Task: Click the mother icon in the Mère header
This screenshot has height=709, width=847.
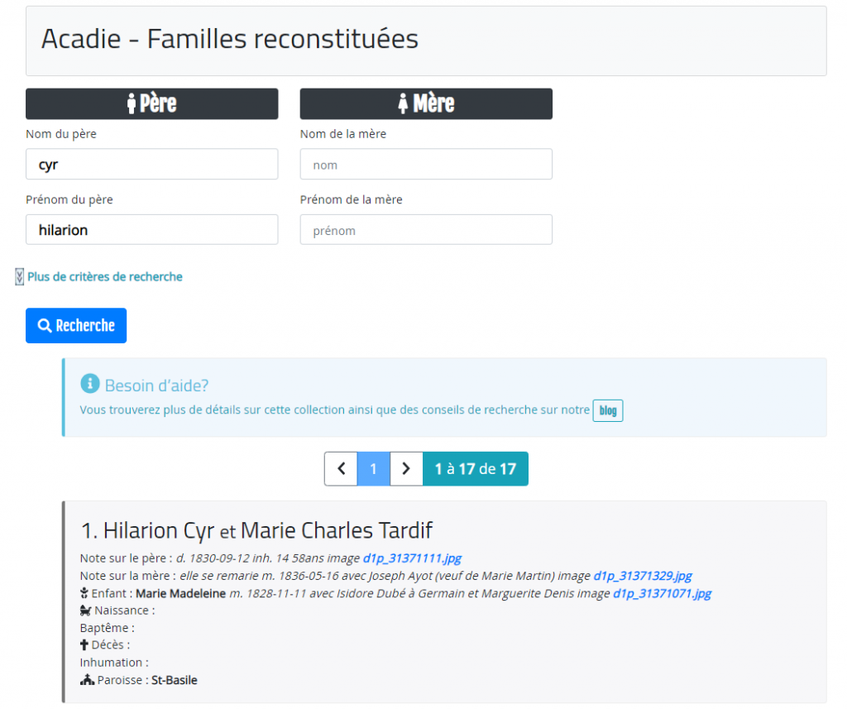Action: (x=403, y=104)
